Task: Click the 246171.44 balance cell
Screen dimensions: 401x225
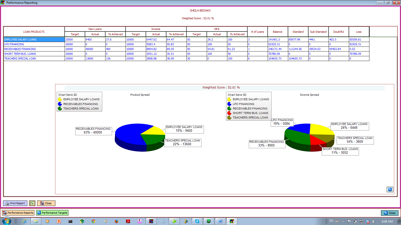Action: (x=278, y=49)
